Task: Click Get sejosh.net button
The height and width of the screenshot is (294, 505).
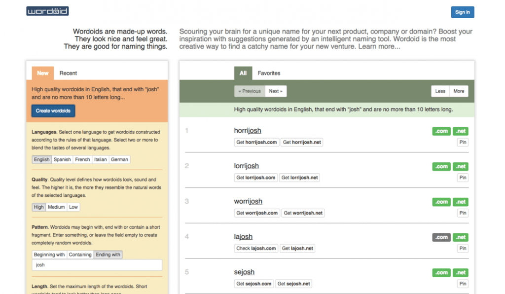Action: pos(294,284)
